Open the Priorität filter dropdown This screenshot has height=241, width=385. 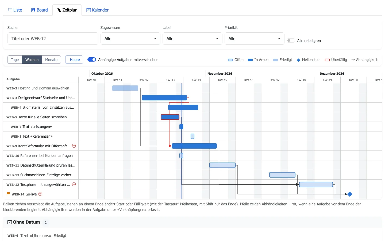click(x=255, y=39)
